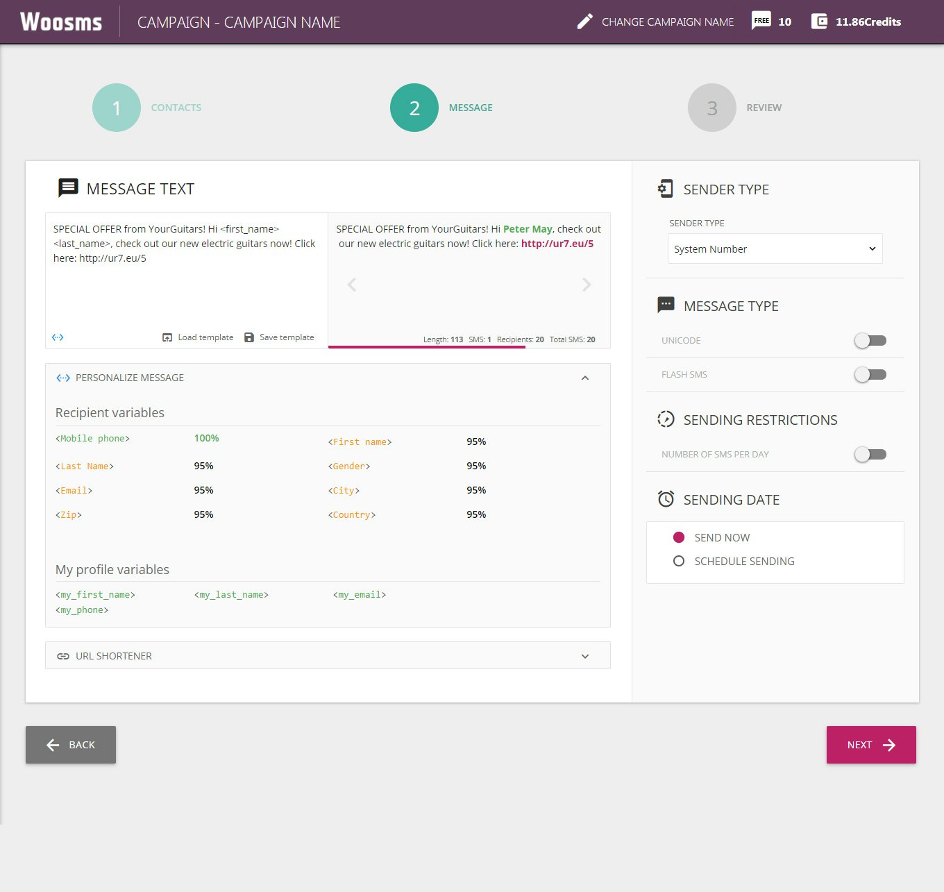944x892 pixels.
Task: Click the URL Shortener link icon
Action: 63,655
